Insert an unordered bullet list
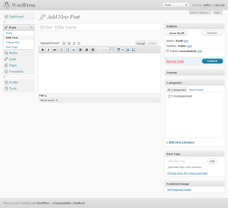The height and width of the screenshot is (208, 228). pos(62,50)
